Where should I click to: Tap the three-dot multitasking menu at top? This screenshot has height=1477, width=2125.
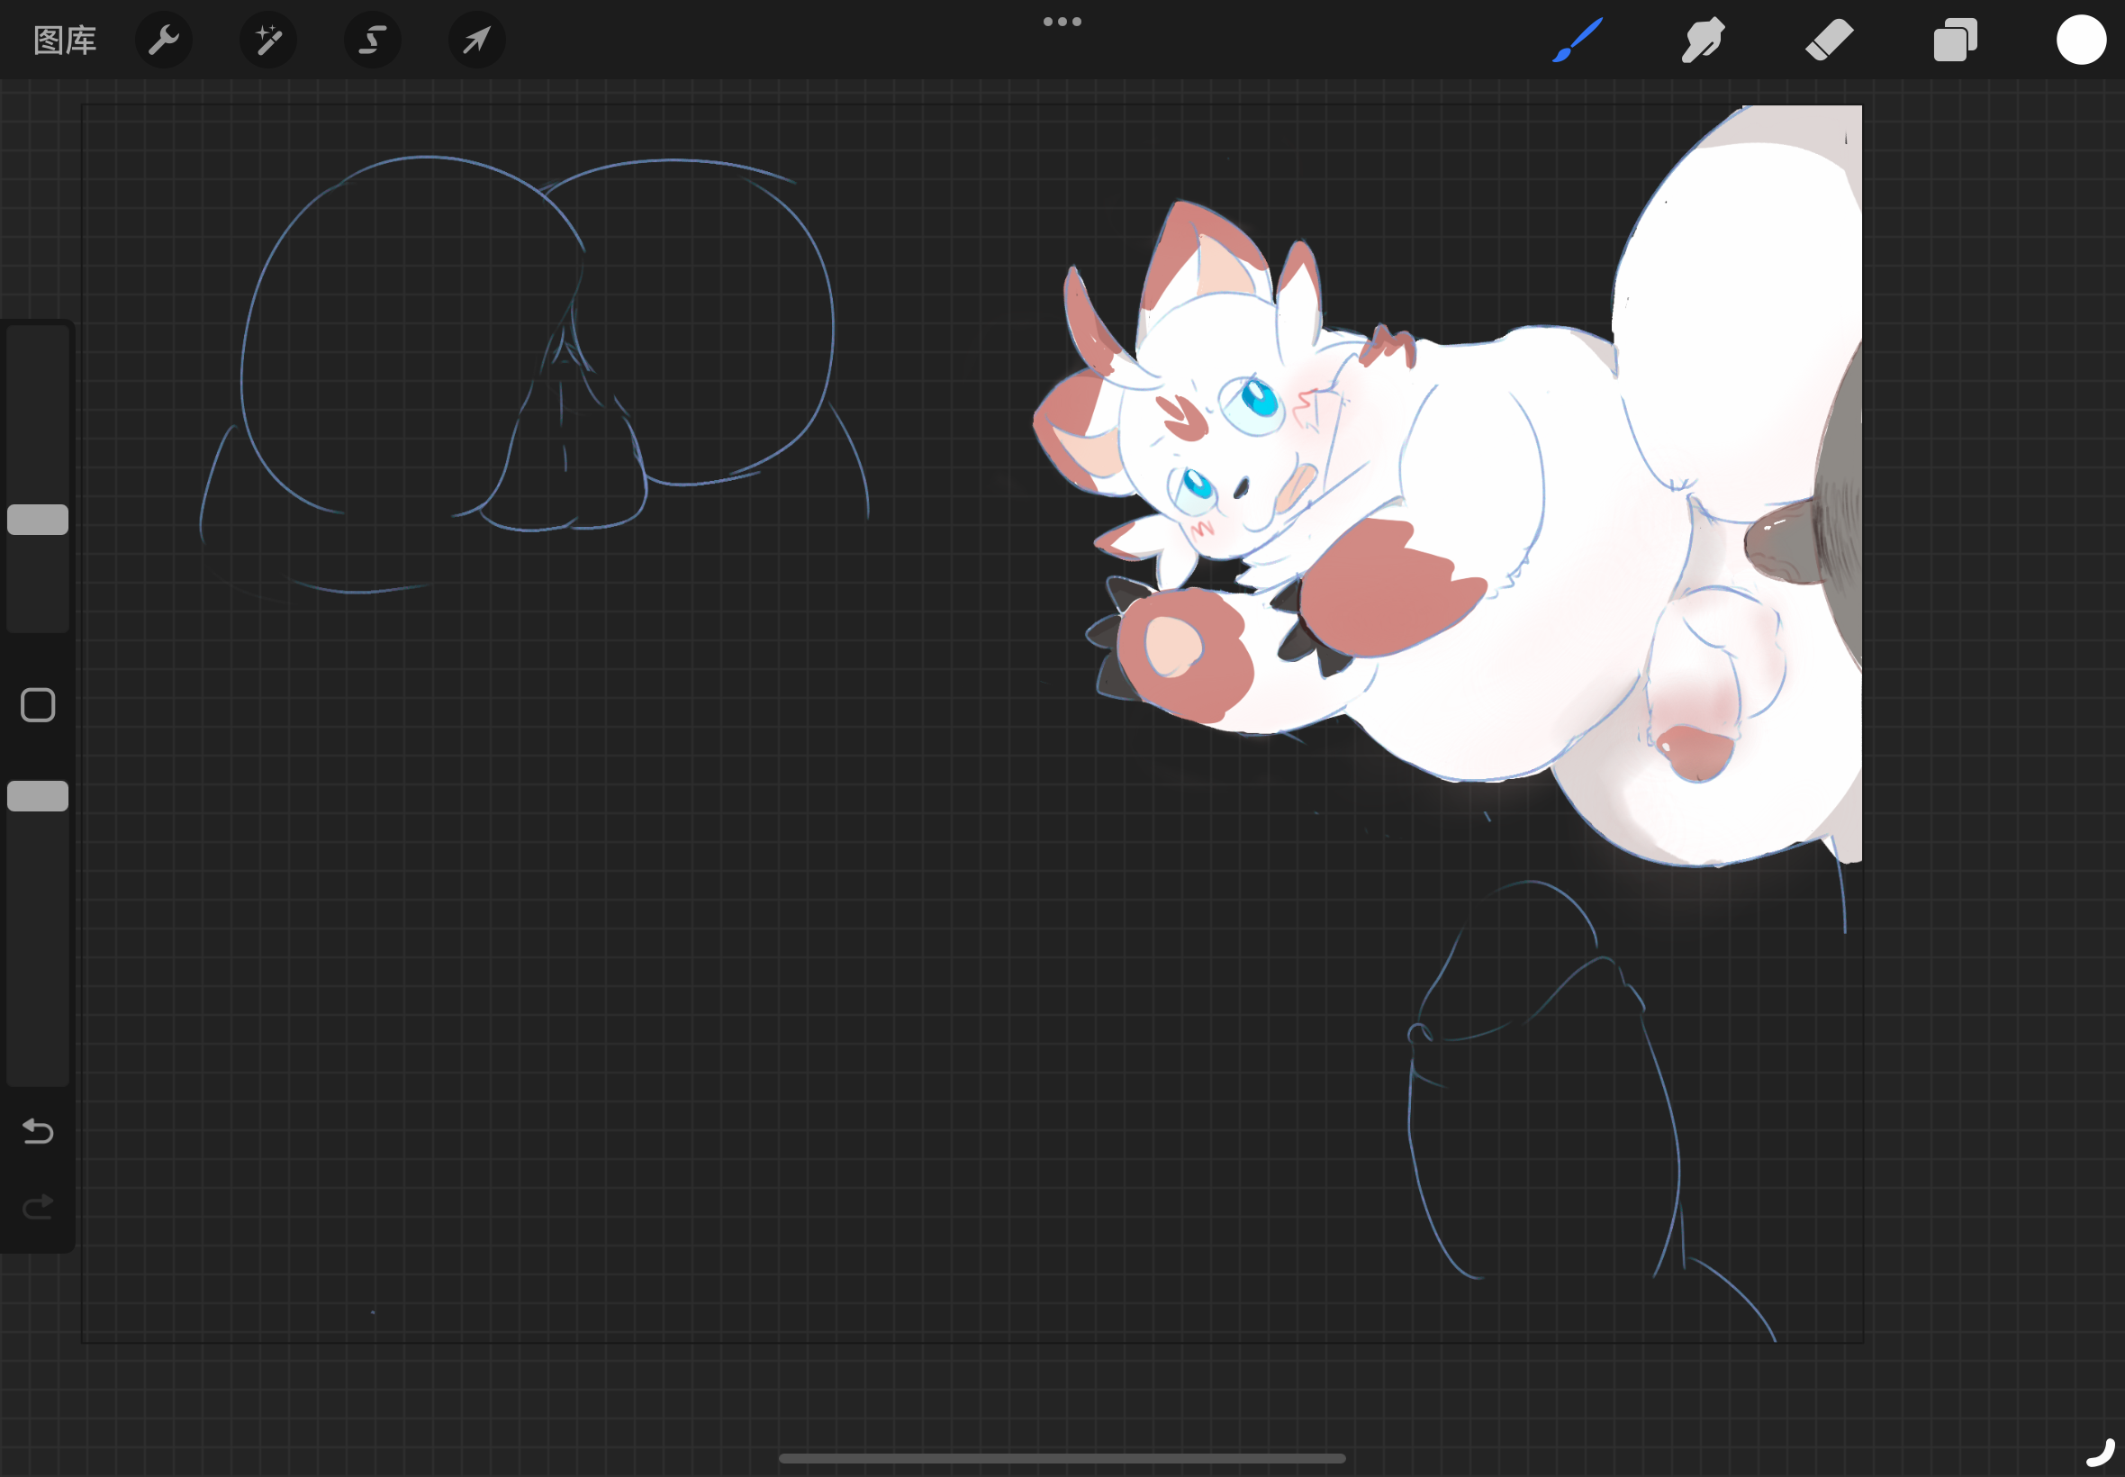tap(1062, 22)
